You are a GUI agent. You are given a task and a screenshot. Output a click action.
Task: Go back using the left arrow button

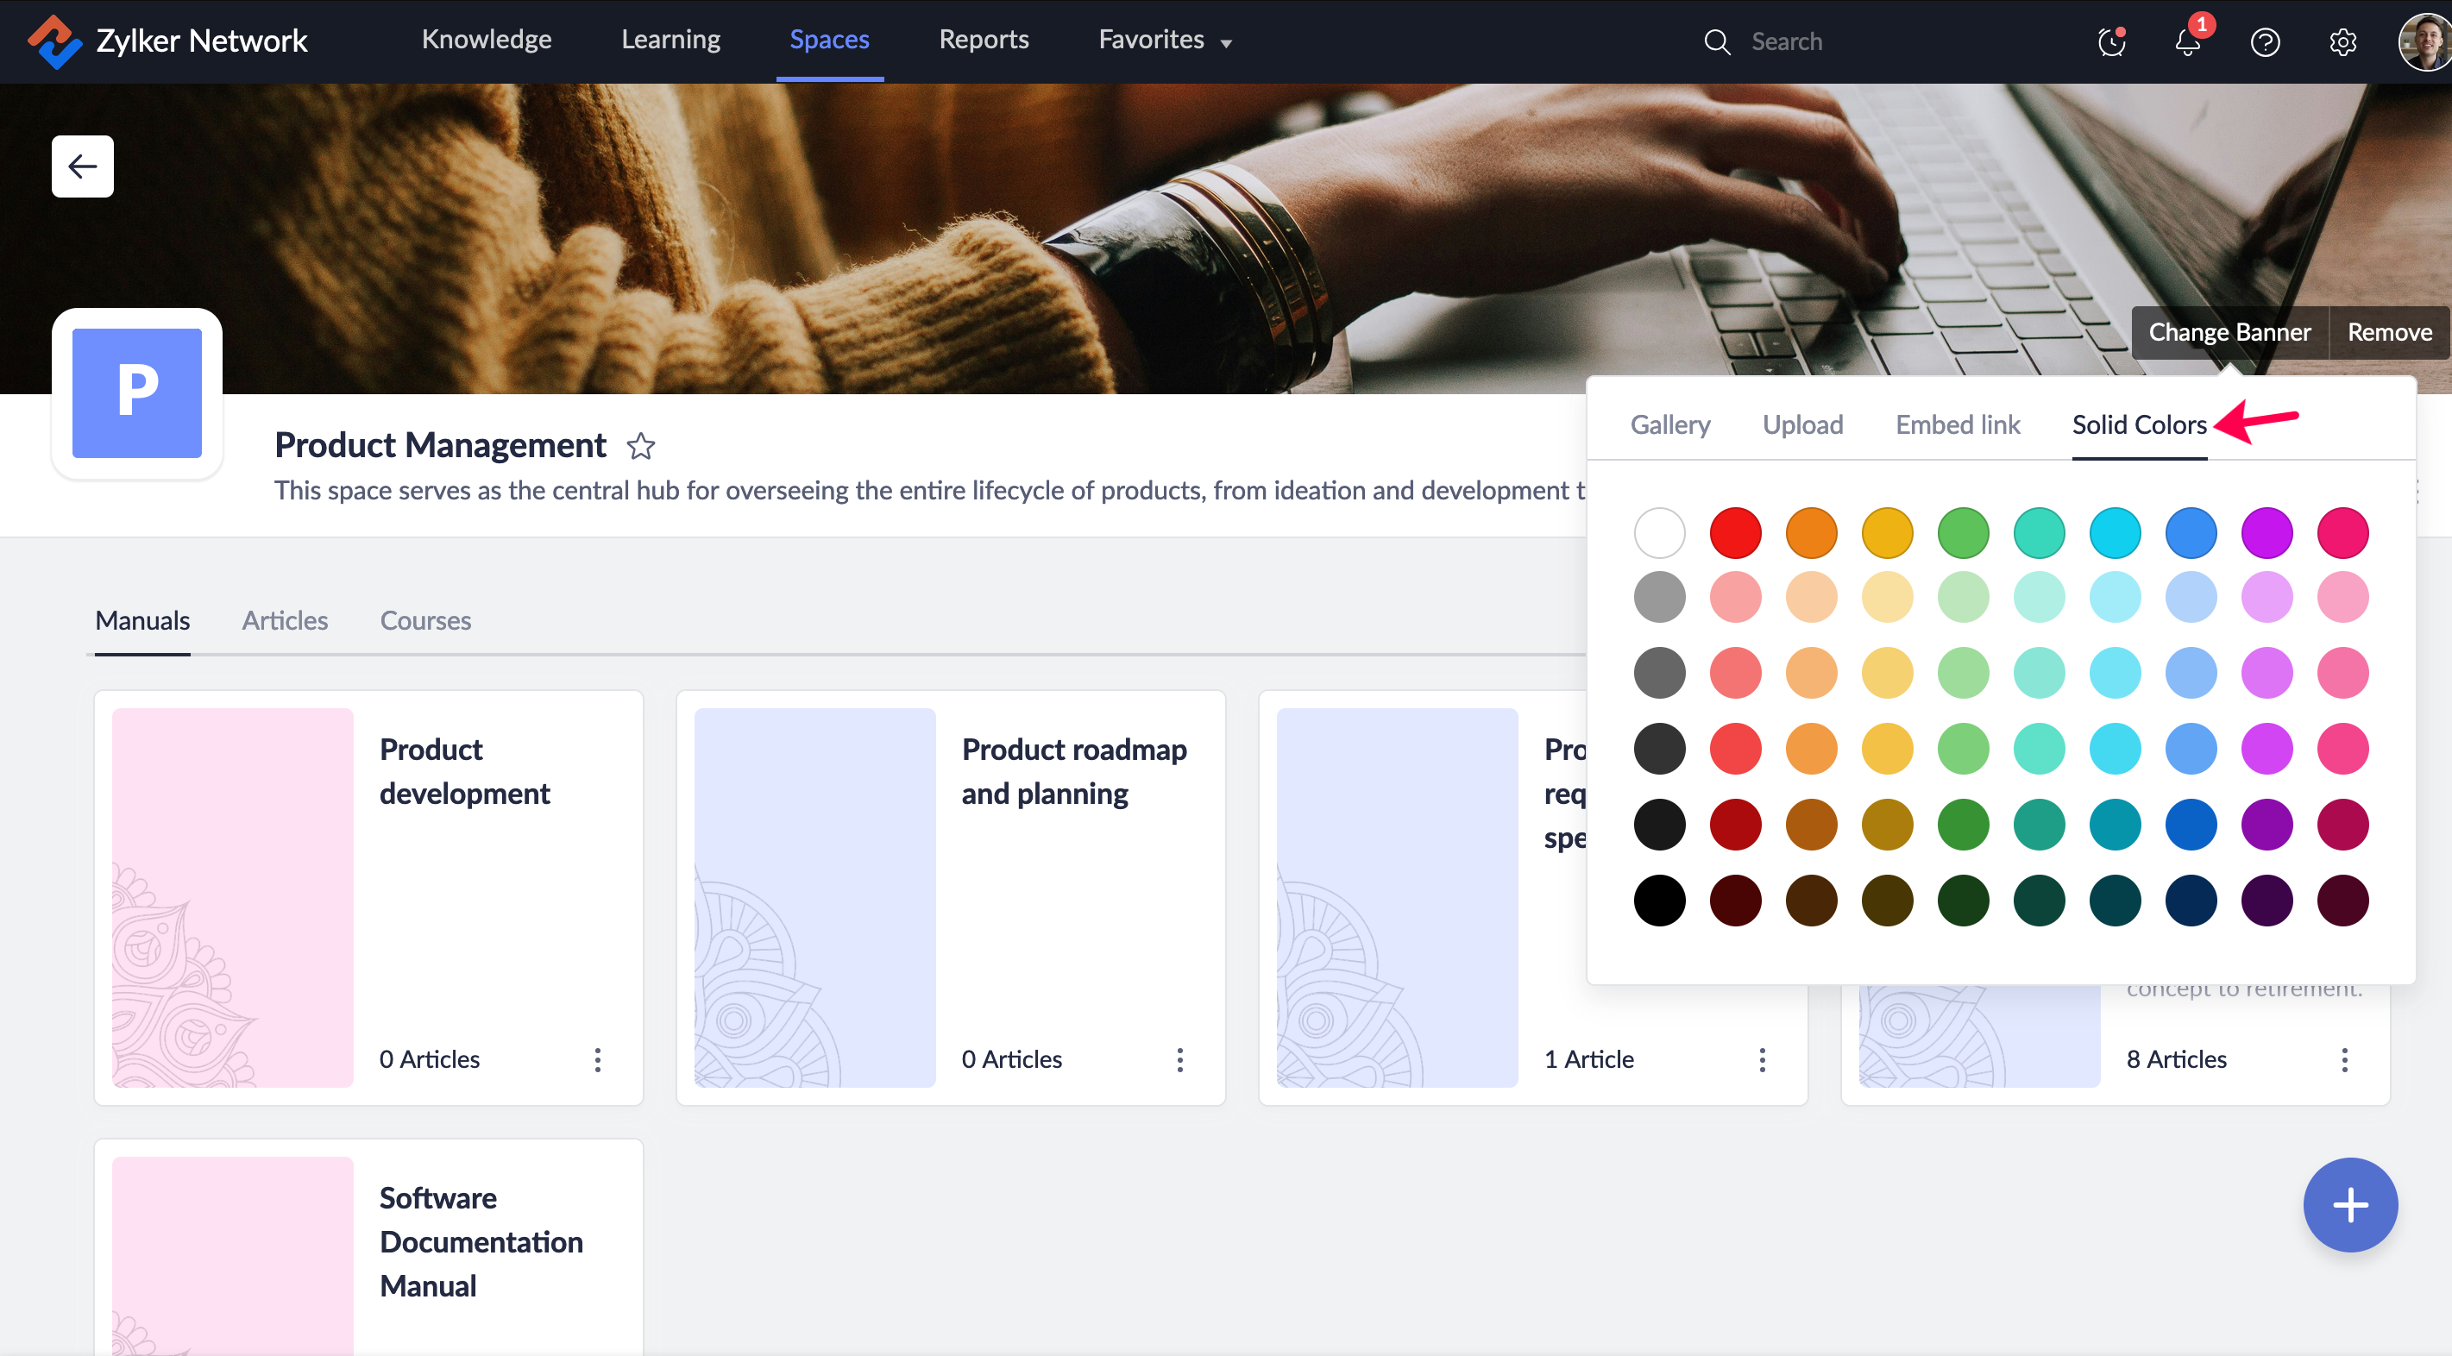[83, 166]
